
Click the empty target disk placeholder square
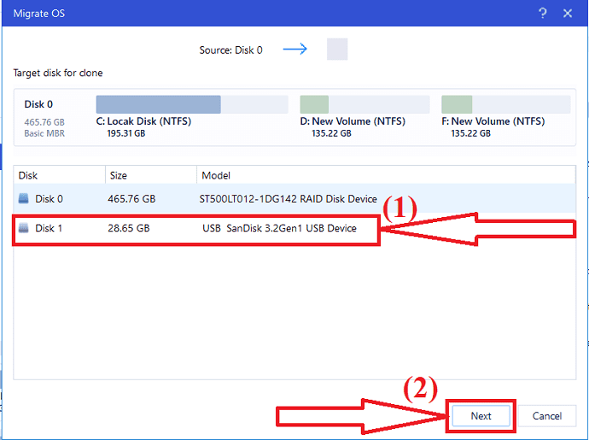pos(337,50)
